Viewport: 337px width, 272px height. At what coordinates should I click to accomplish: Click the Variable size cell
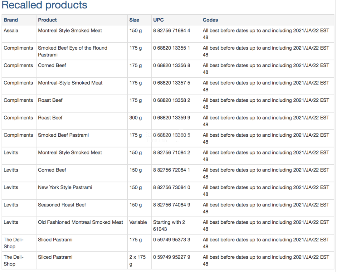[138, 222]
